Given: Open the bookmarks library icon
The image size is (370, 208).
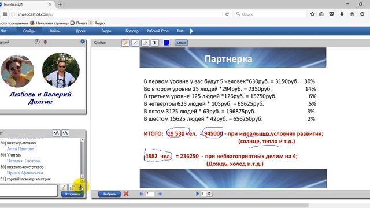Looking at the screenshot, I should 321,14.
